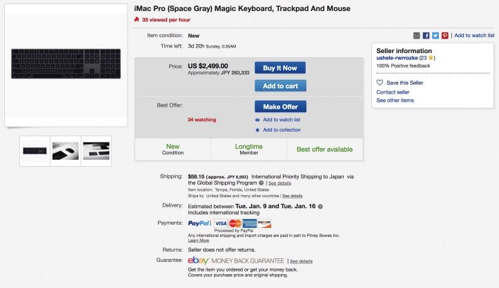Select the first keyboard thumbnail
This screenshot has width=499, height=288.
click(35, 150)
